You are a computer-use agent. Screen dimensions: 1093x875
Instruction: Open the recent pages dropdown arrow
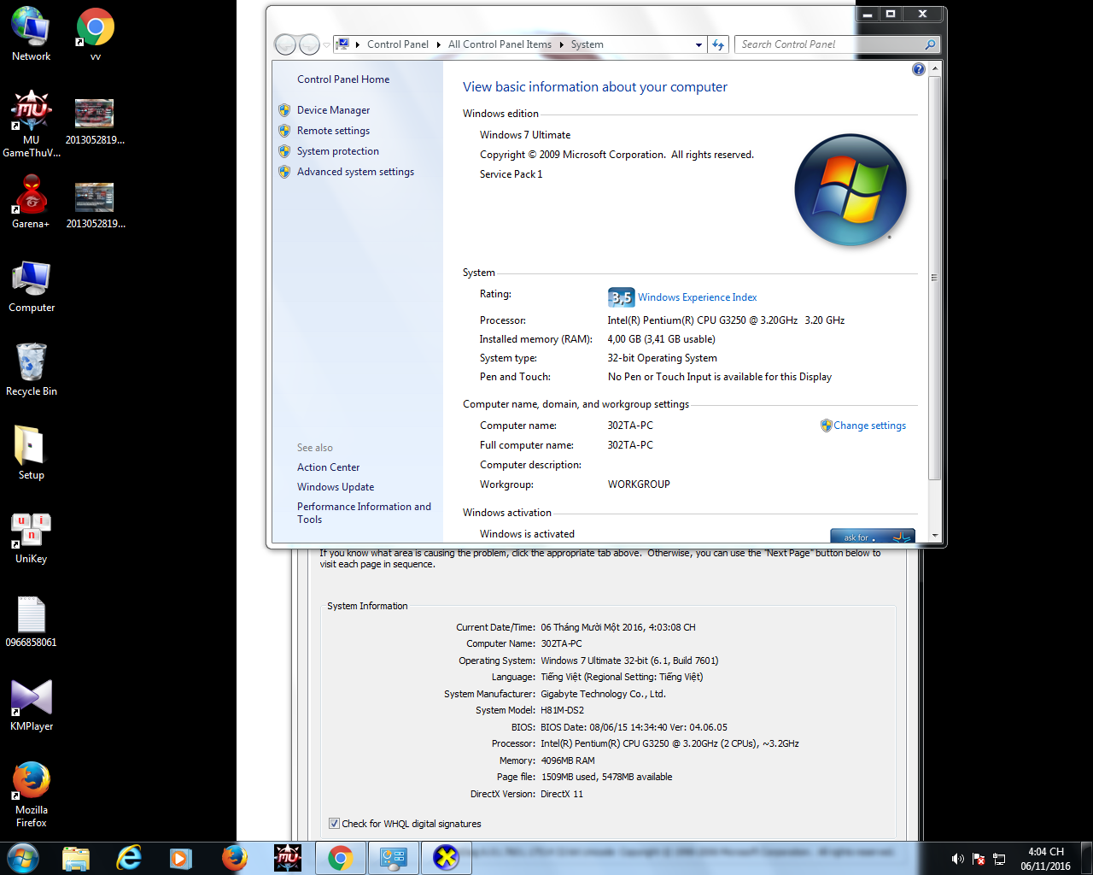326,44
